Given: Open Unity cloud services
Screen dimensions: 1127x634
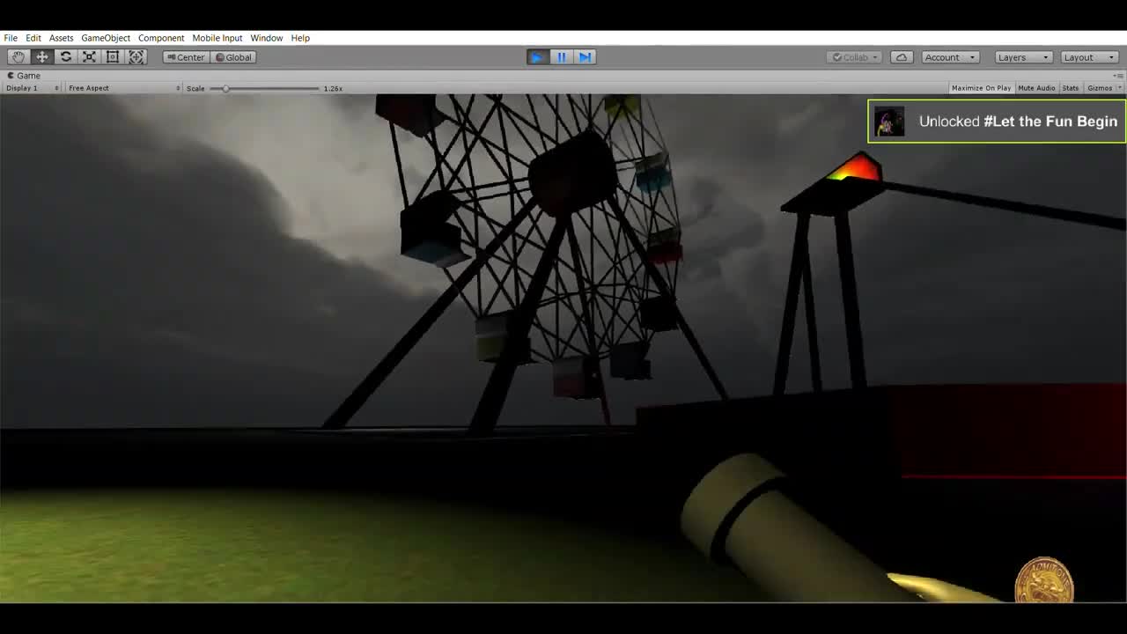Looking at the screenshot, I should [x=901, y=57].
